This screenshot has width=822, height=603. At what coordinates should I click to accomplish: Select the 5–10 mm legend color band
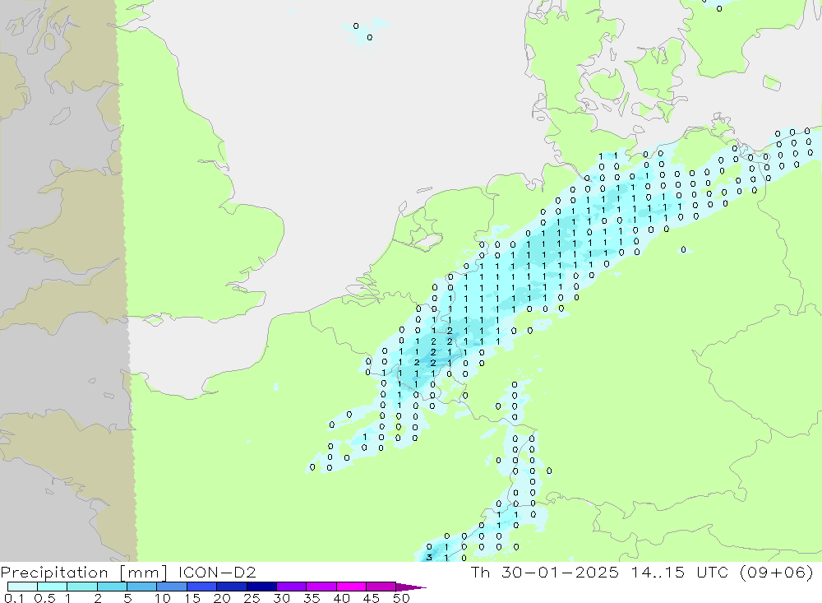(x=141, y=587)
